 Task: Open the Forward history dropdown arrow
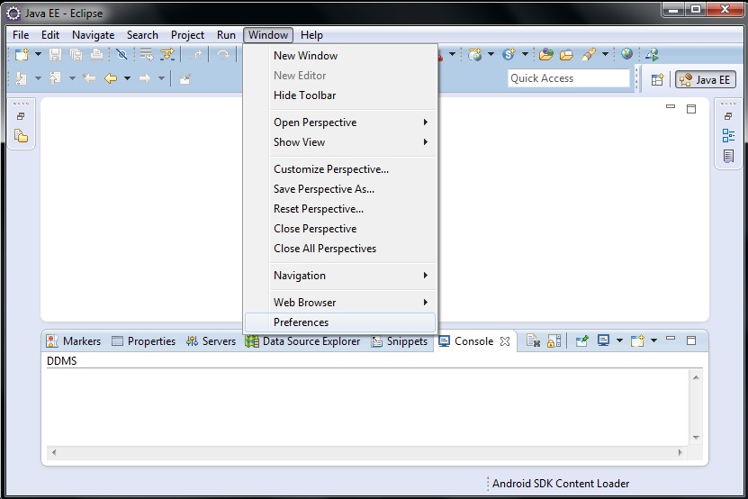tap(162, 78)
